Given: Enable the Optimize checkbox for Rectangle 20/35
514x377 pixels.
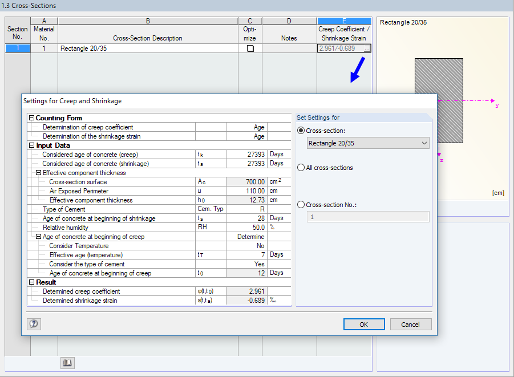Looking at the screenshot, I should pos(249,48).
